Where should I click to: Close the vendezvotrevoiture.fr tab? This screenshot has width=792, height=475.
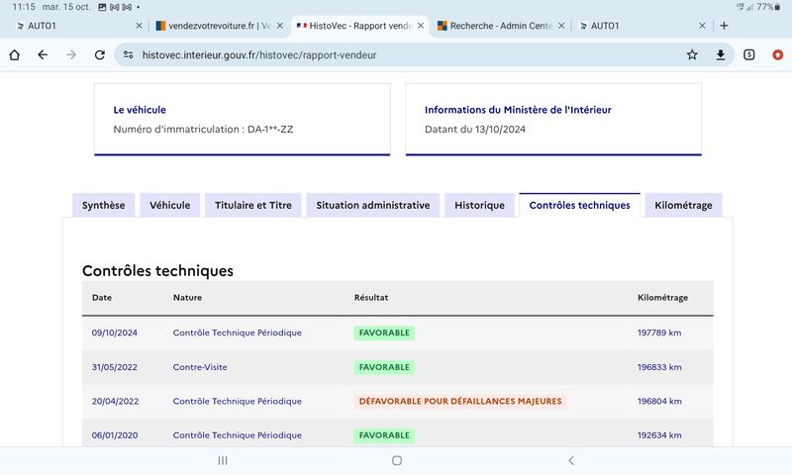[x=280, y=26]
